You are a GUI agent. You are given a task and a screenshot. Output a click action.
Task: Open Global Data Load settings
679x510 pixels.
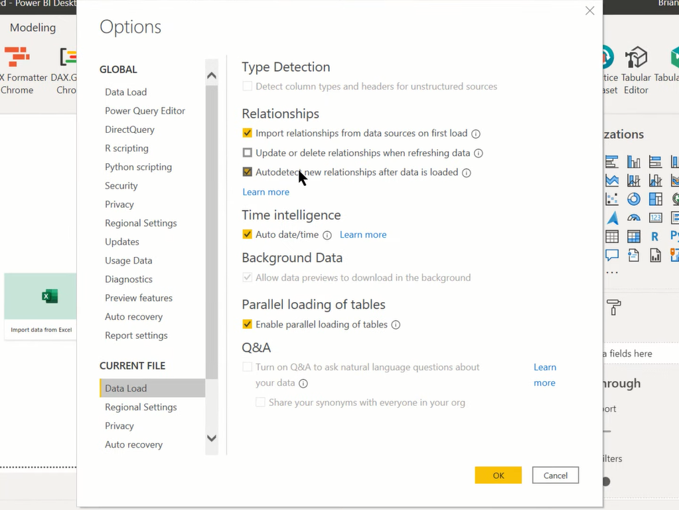click(x=125, y=92)
